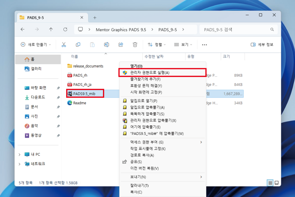Choose 호환성 문제 해결(Y)

pyautogui.click(x=163, y=86)
